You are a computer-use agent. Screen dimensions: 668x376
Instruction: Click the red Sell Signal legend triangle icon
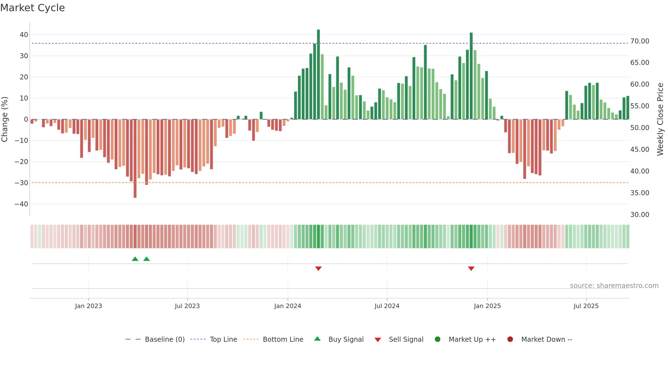point(378,340)
